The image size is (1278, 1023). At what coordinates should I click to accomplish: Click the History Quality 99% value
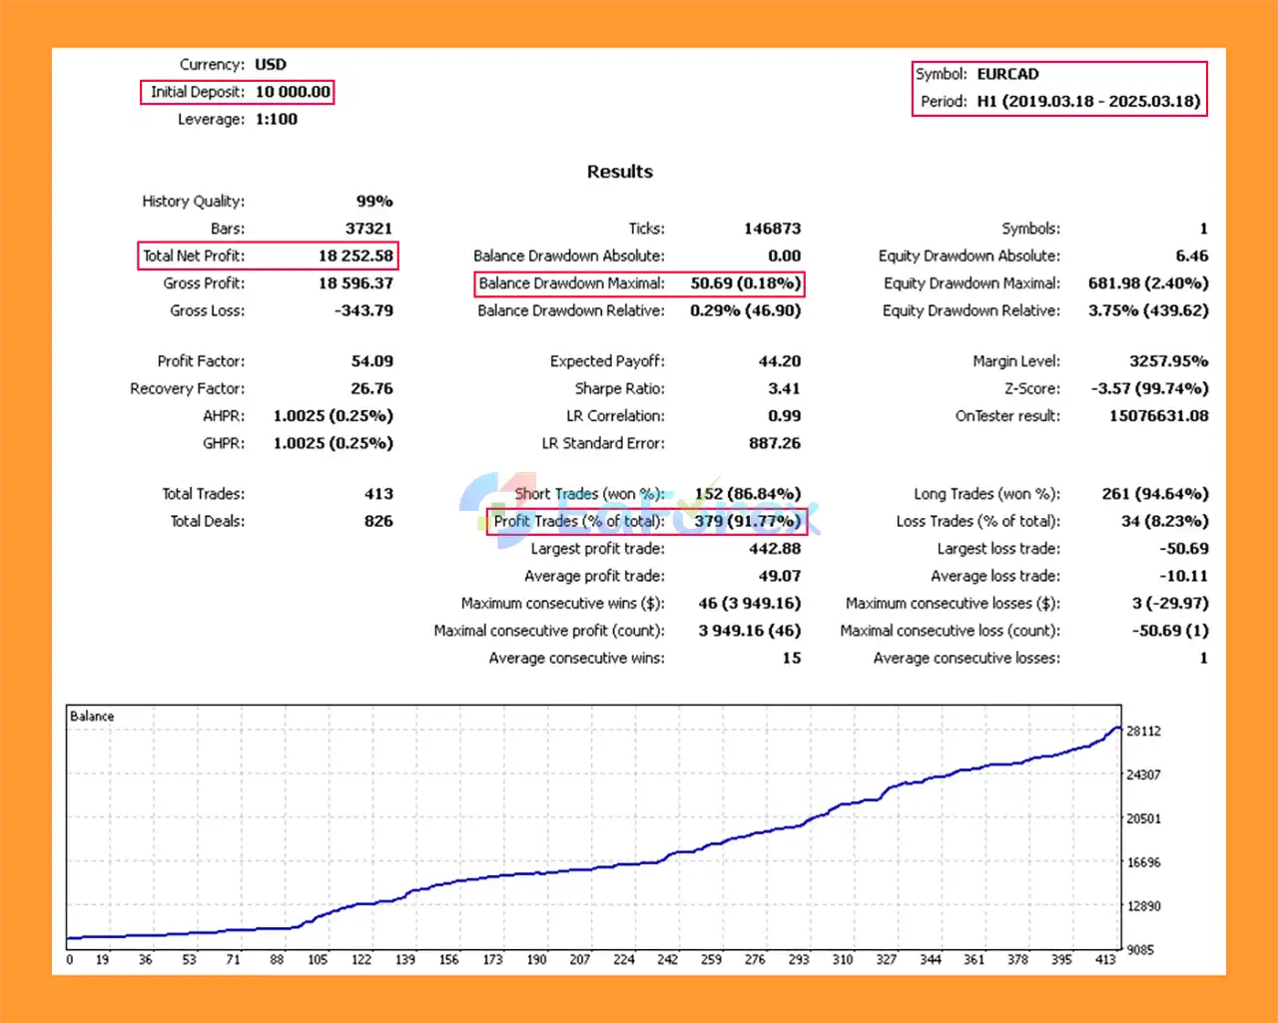pos(374,202)
